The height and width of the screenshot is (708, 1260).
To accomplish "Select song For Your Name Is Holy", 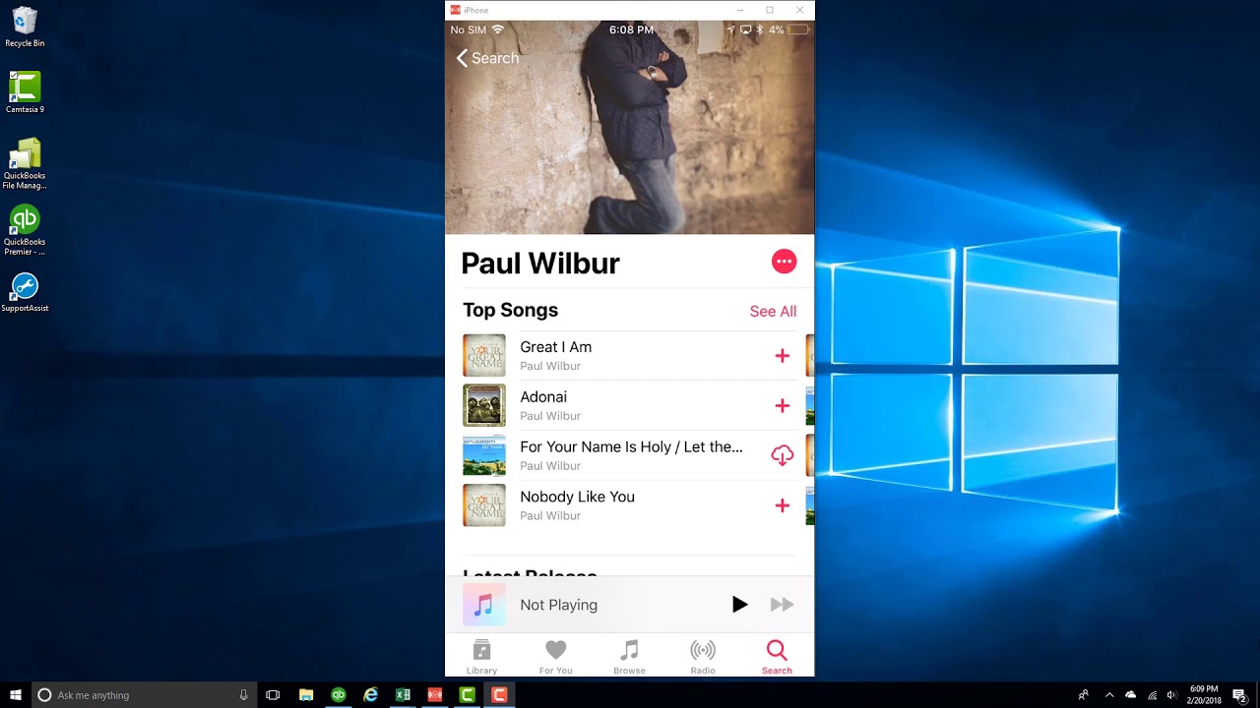I will pos(631,447).
